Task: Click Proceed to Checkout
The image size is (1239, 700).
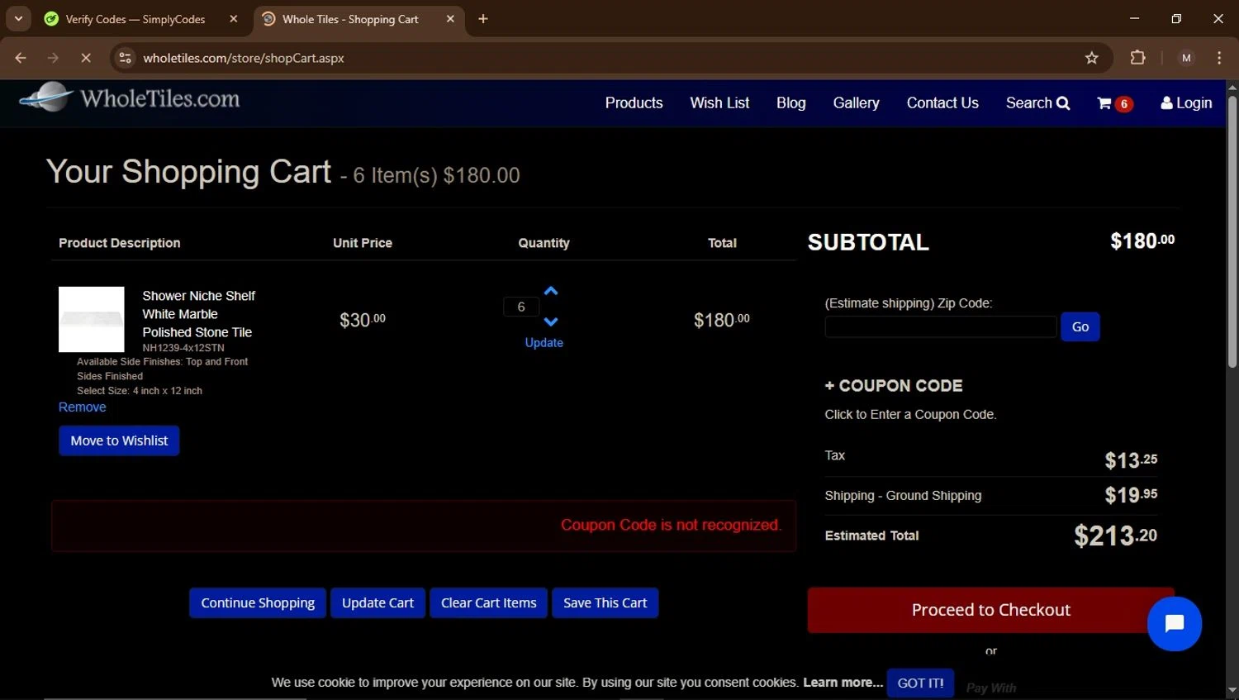Action: point(990,610)
